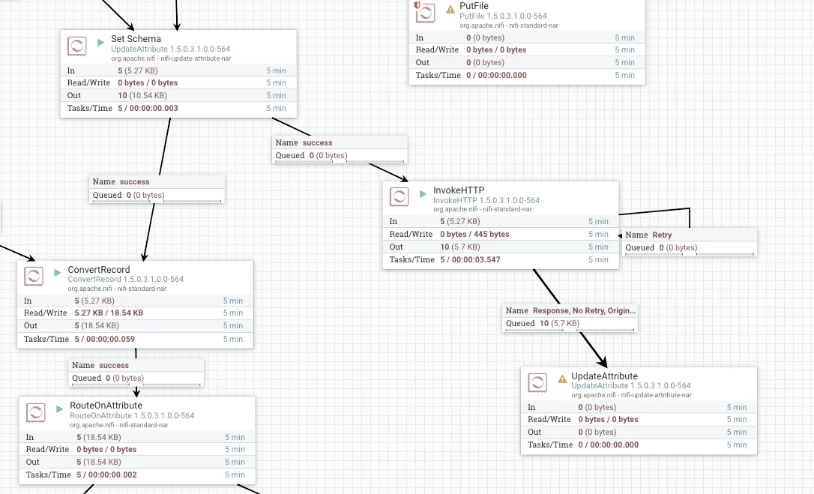Click InvokeHTTP's Tasks/Time 5 / 00:00:03.547
Screen dimensions: 814x494
point(470,259)
